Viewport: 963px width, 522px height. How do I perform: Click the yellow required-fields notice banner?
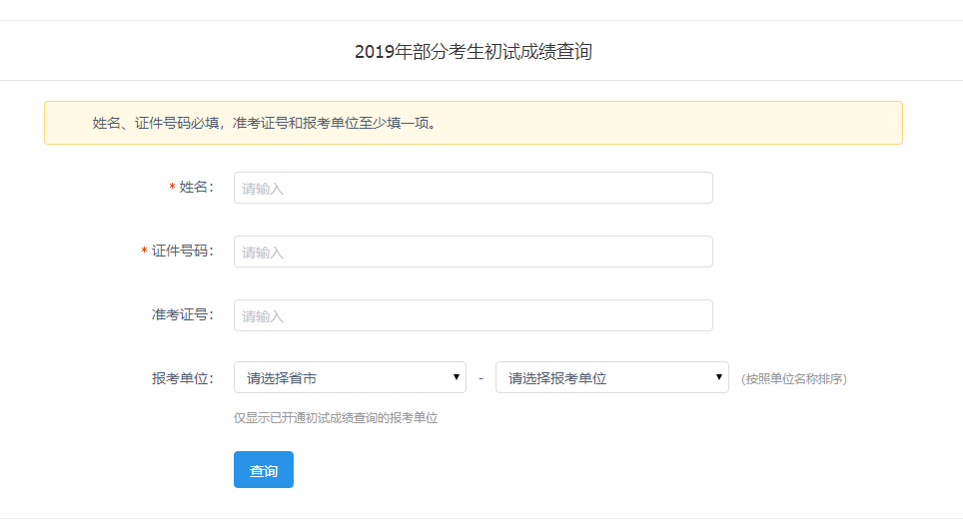click(x=473, y=123)
